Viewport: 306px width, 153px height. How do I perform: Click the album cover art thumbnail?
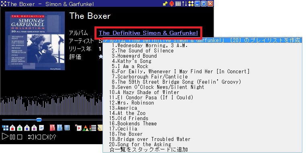click(x=35, y=41)
